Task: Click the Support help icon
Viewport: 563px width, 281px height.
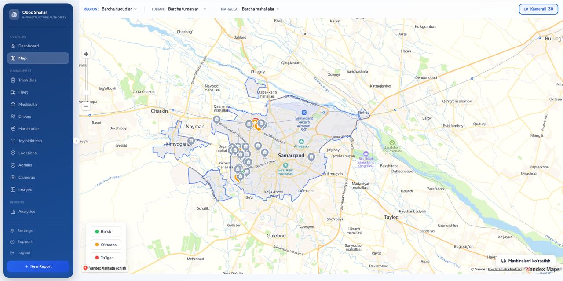Action: coord(12,241)
